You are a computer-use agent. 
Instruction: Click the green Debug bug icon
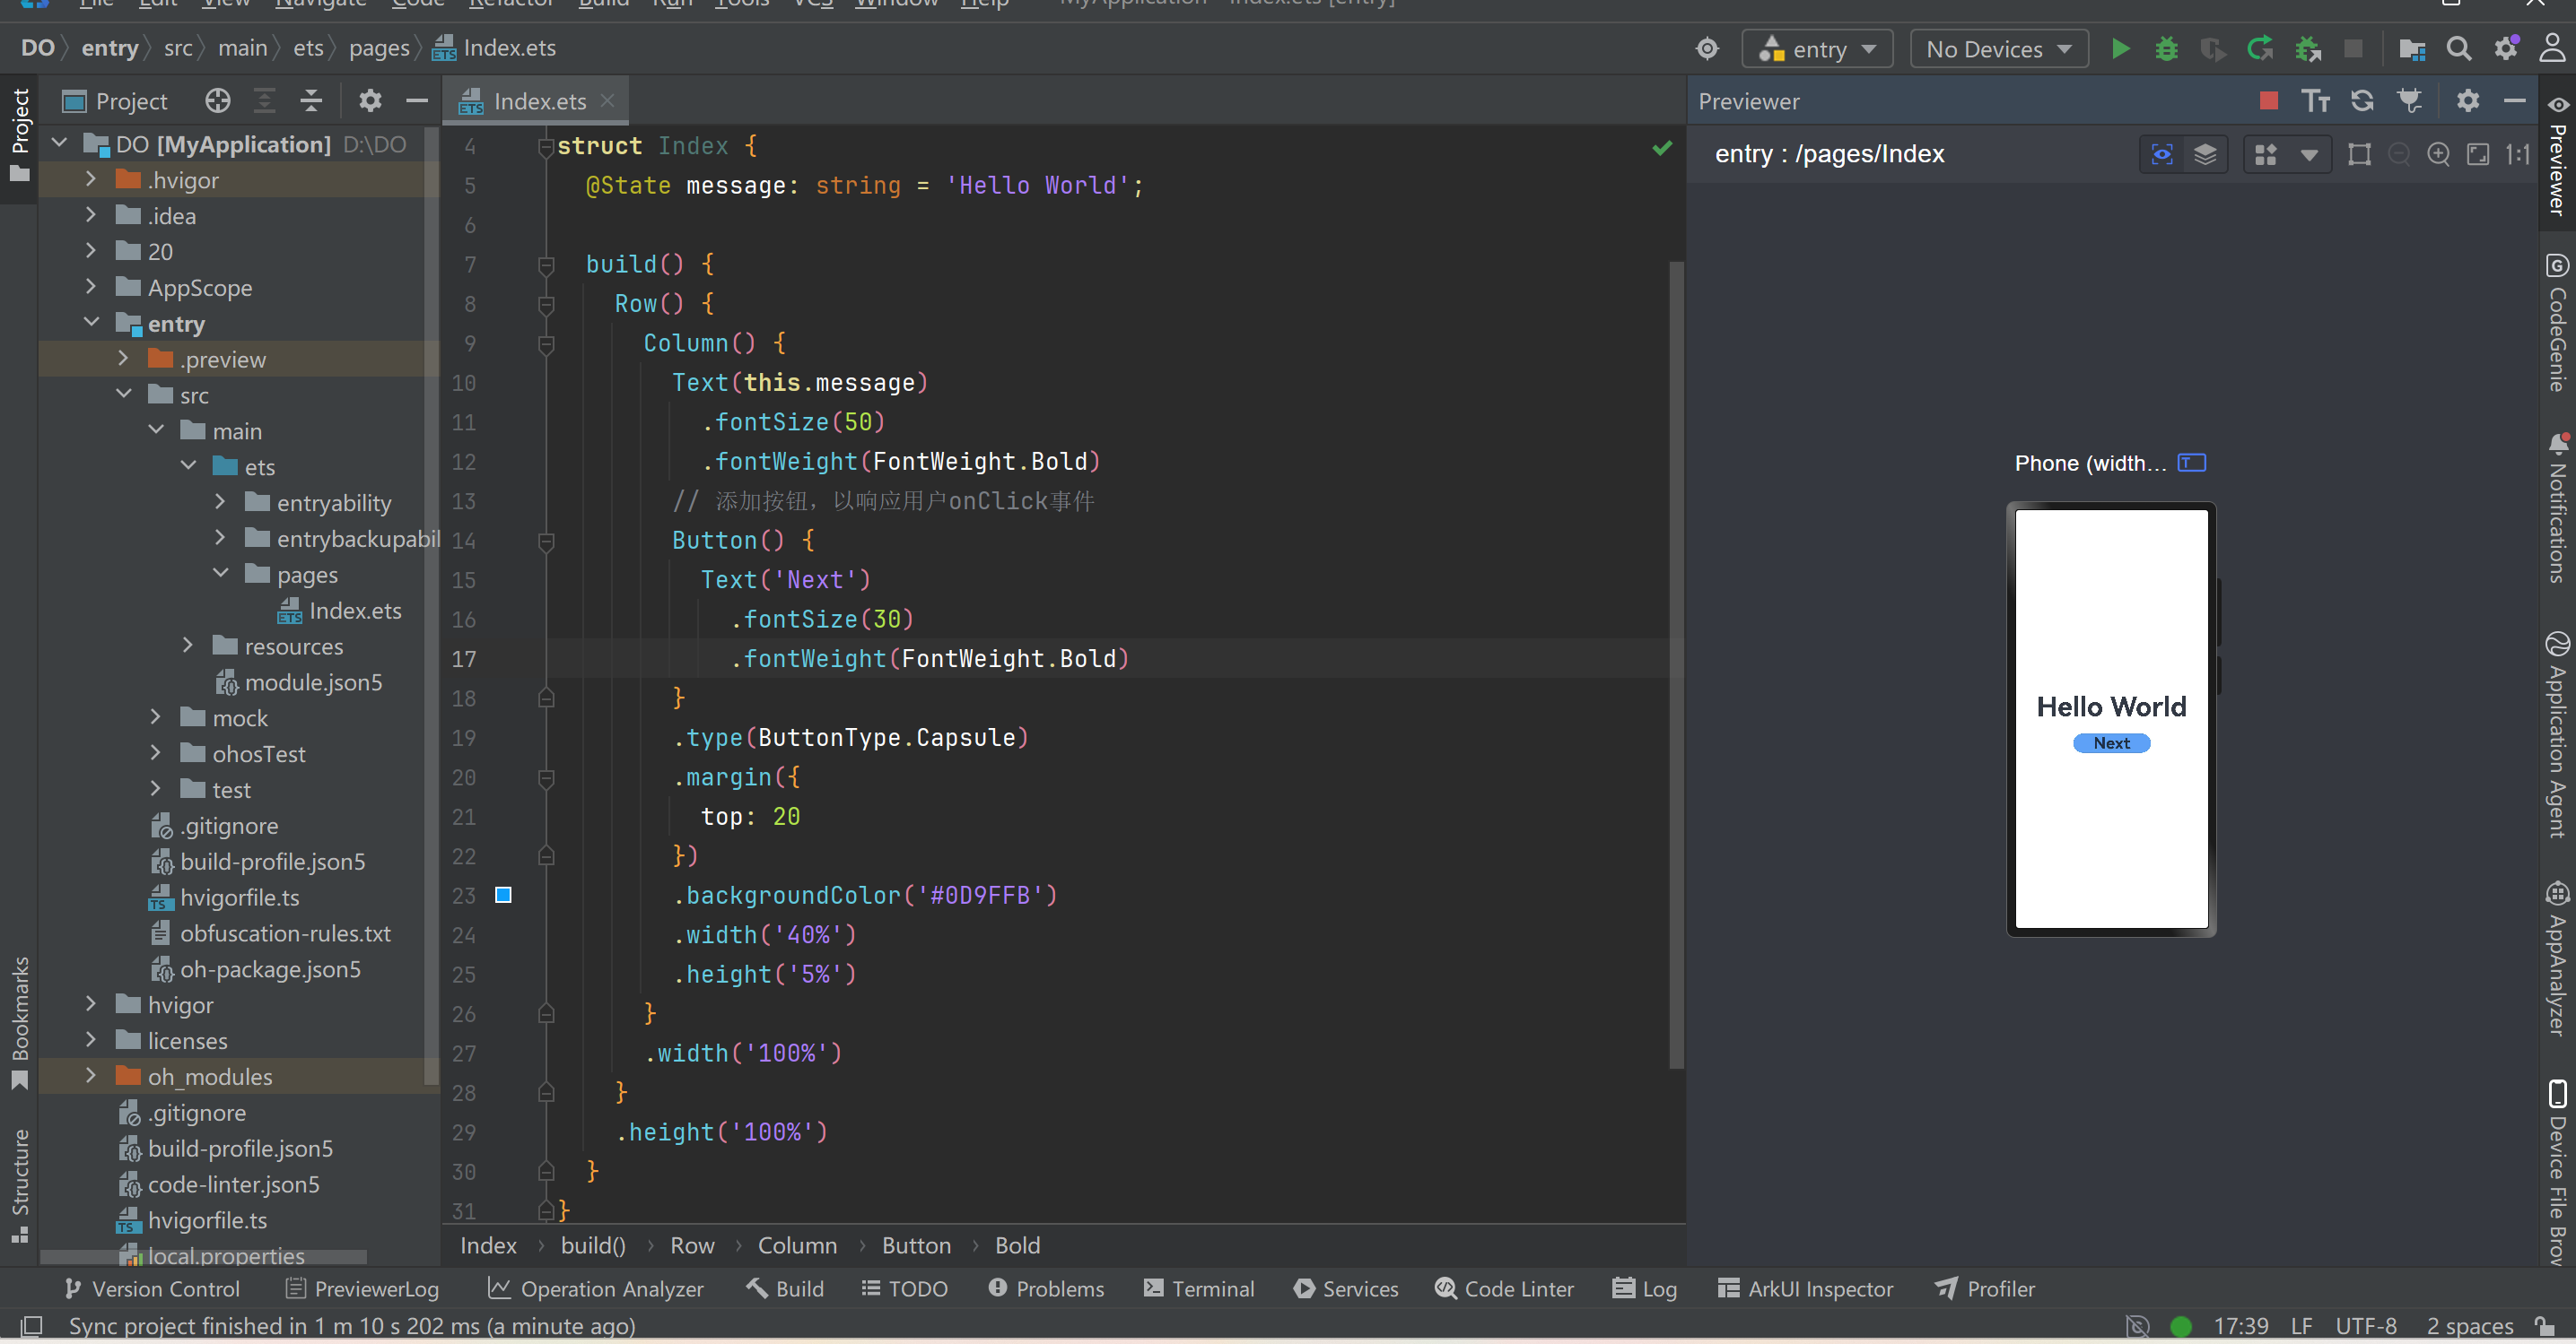click(2166, 49)
